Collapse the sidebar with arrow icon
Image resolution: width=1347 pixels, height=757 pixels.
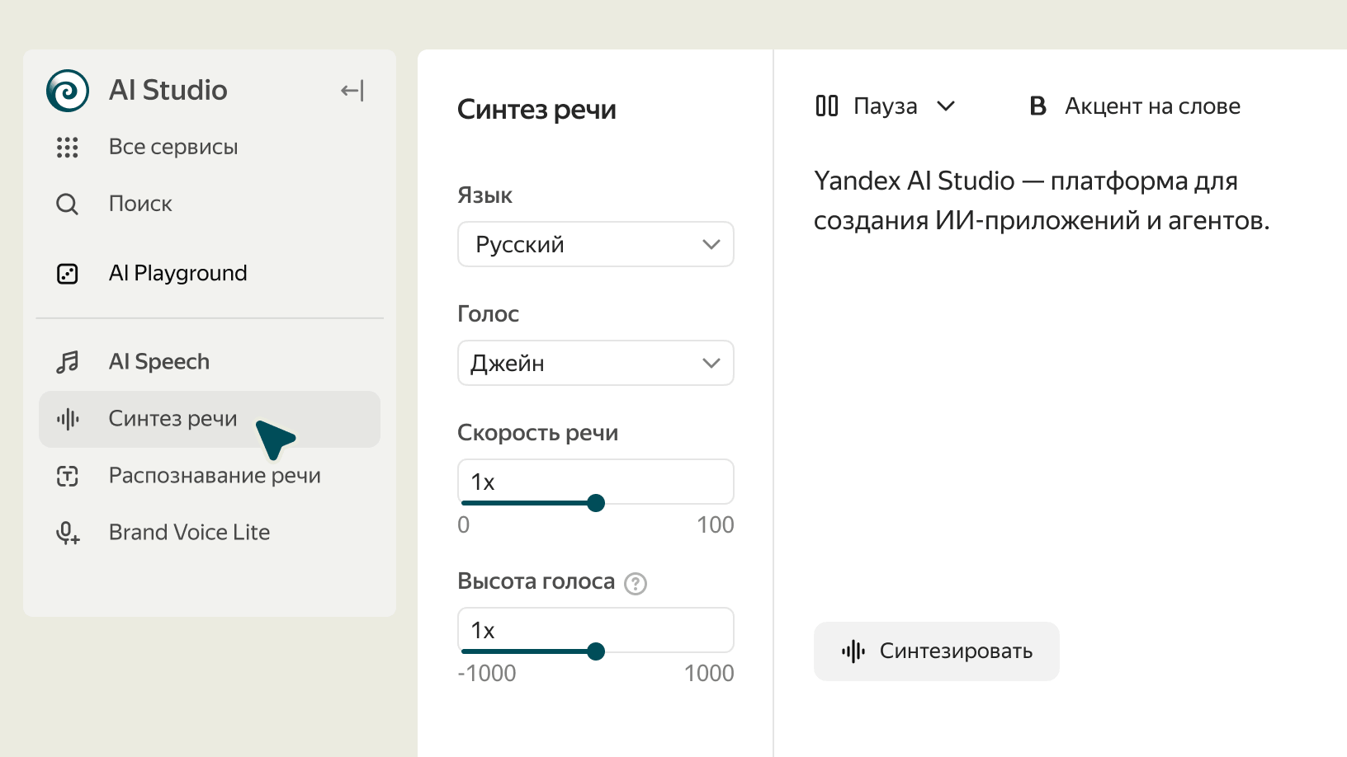(x=352, y=91)
